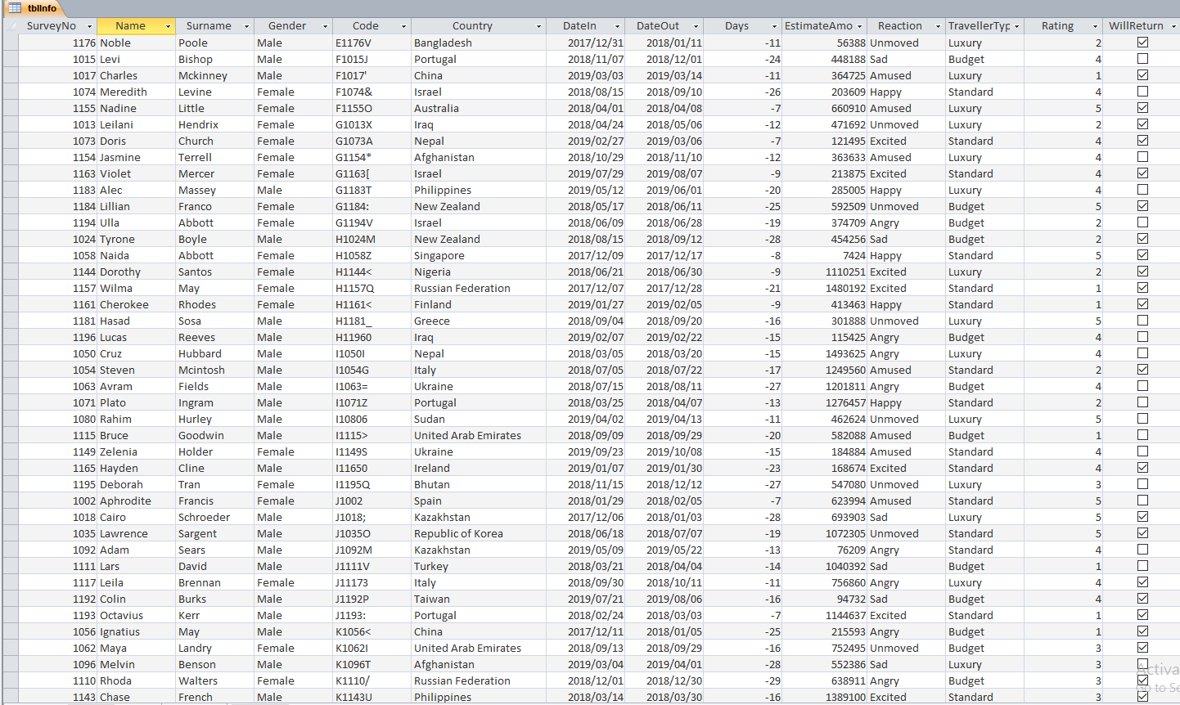Check WillReturn for Levi Bishop
The width and height of the screenshot is (1180, 705).
[1142, 59]
